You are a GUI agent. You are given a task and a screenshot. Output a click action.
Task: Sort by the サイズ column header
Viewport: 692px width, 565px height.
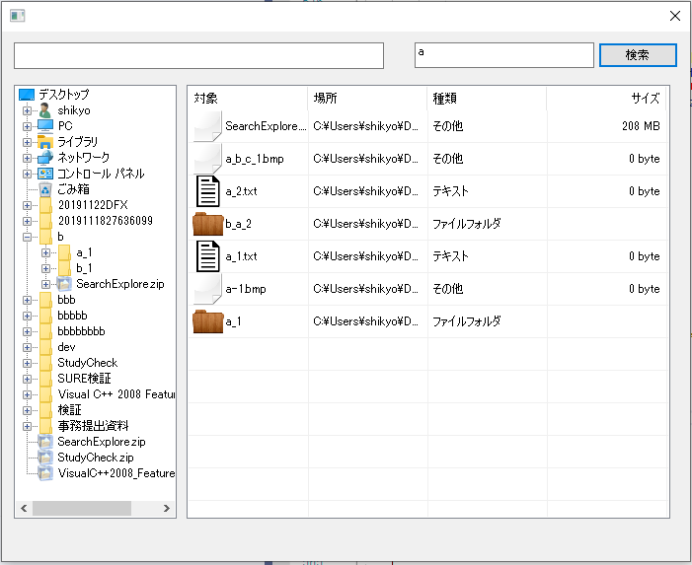(607, 98)
